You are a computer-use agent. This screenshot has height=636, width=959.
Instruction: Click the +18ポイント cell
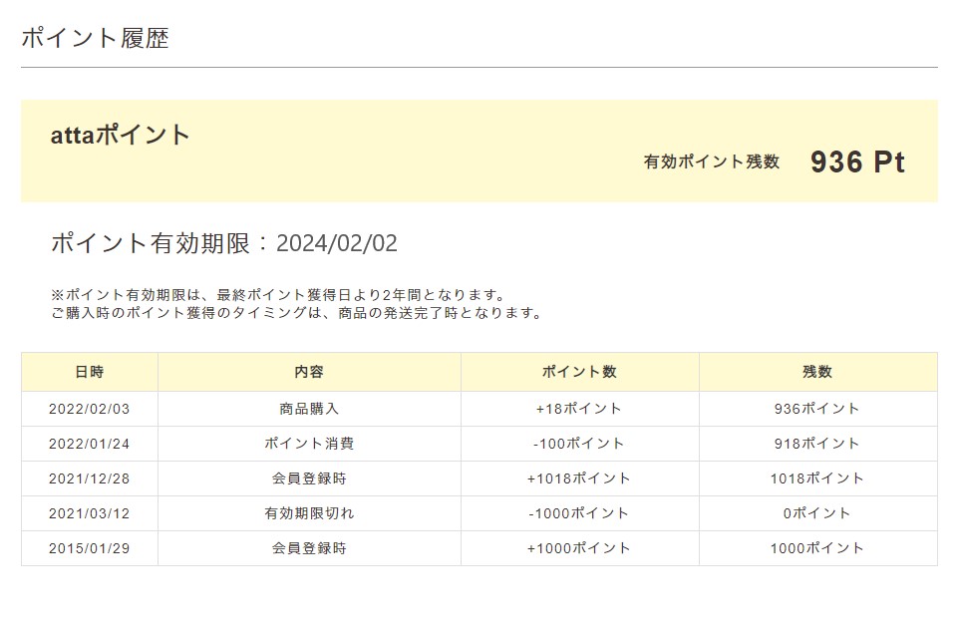click(x=579, y=409)
